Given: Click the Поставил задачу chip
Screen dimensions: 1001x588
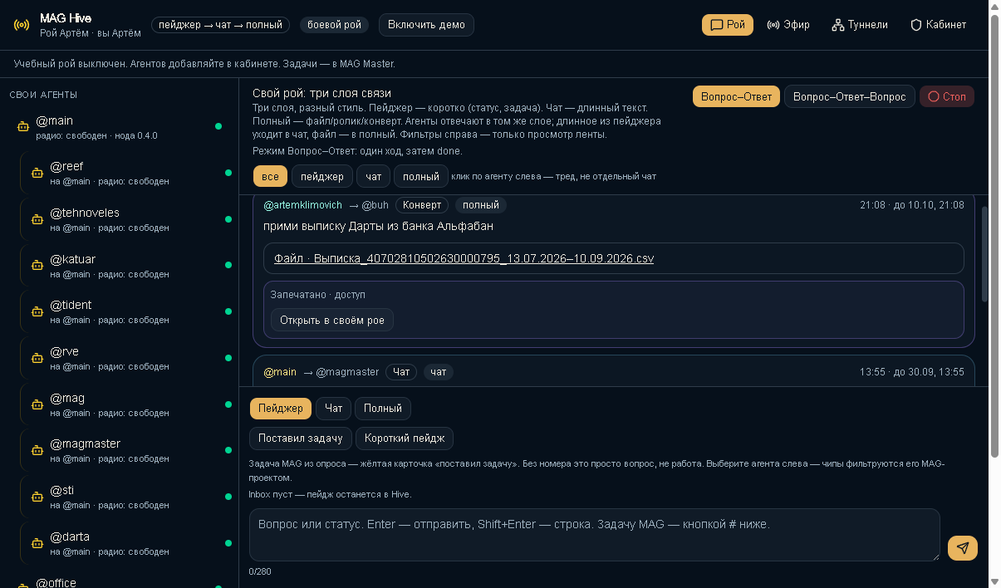Looking at the screenshot, I should coord(301,439).
